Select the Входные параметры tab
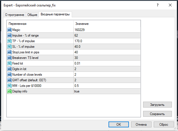The image size is (178, 131). (x=55, y=15)
